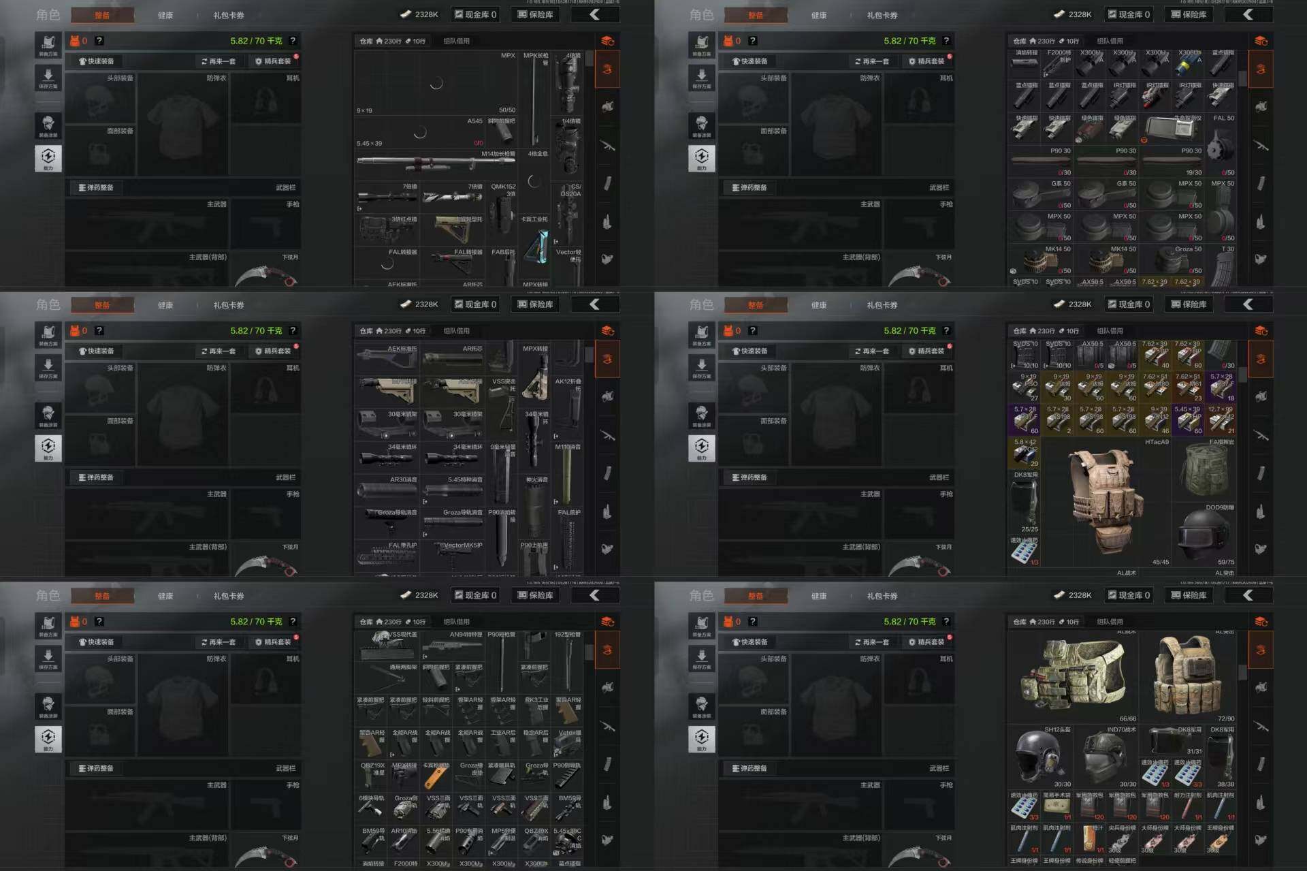The height and width of the screenshot is (871, 1307).
Task: Open 保险库 button above the HTacA9 vest screen
Action: [1189, 304]
